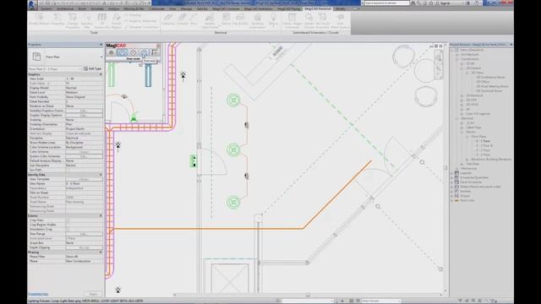541x304 pixels.
Task: Click the navigation bar in the drawing corner
Action: [x=439, y=65]
